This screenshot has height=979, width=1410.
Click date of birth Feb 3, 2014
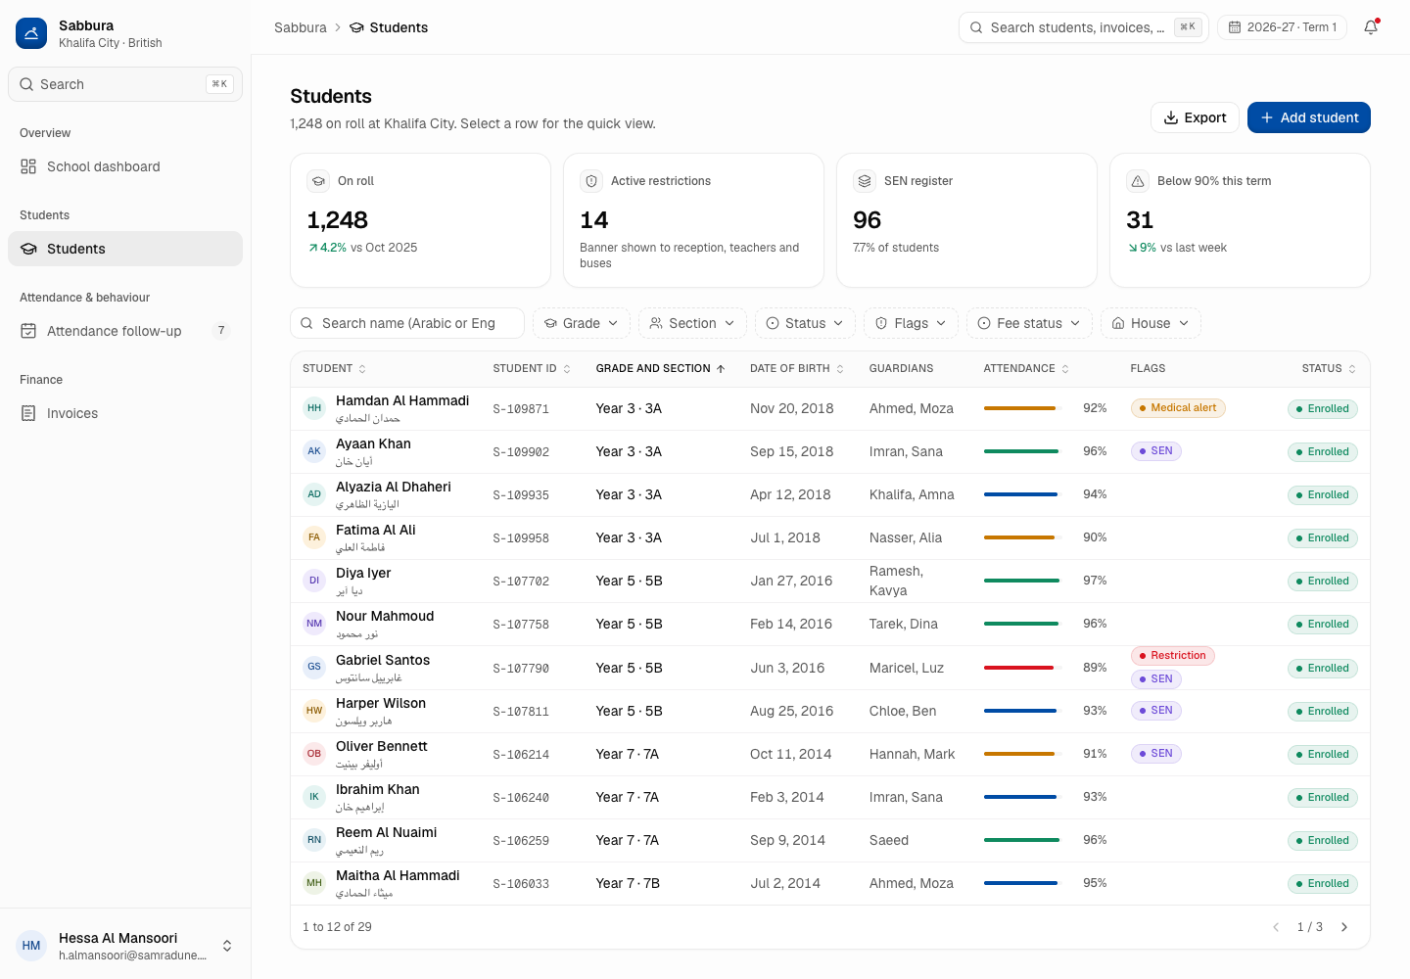click(787, 797)
